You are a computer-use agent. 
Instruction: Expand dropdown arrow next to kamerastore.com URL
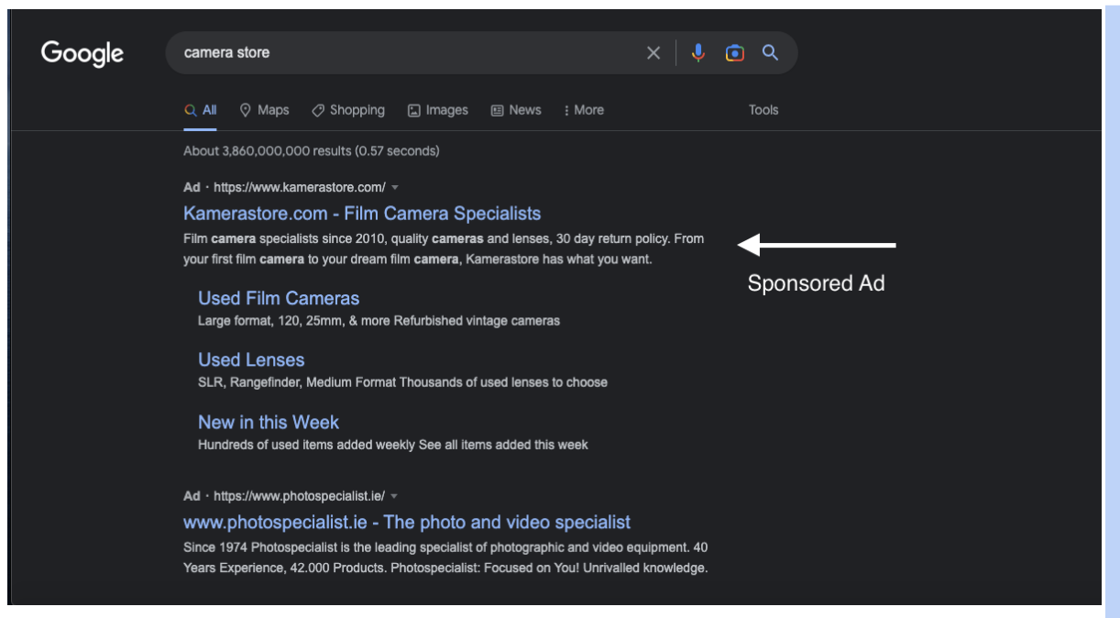point(395,188)
